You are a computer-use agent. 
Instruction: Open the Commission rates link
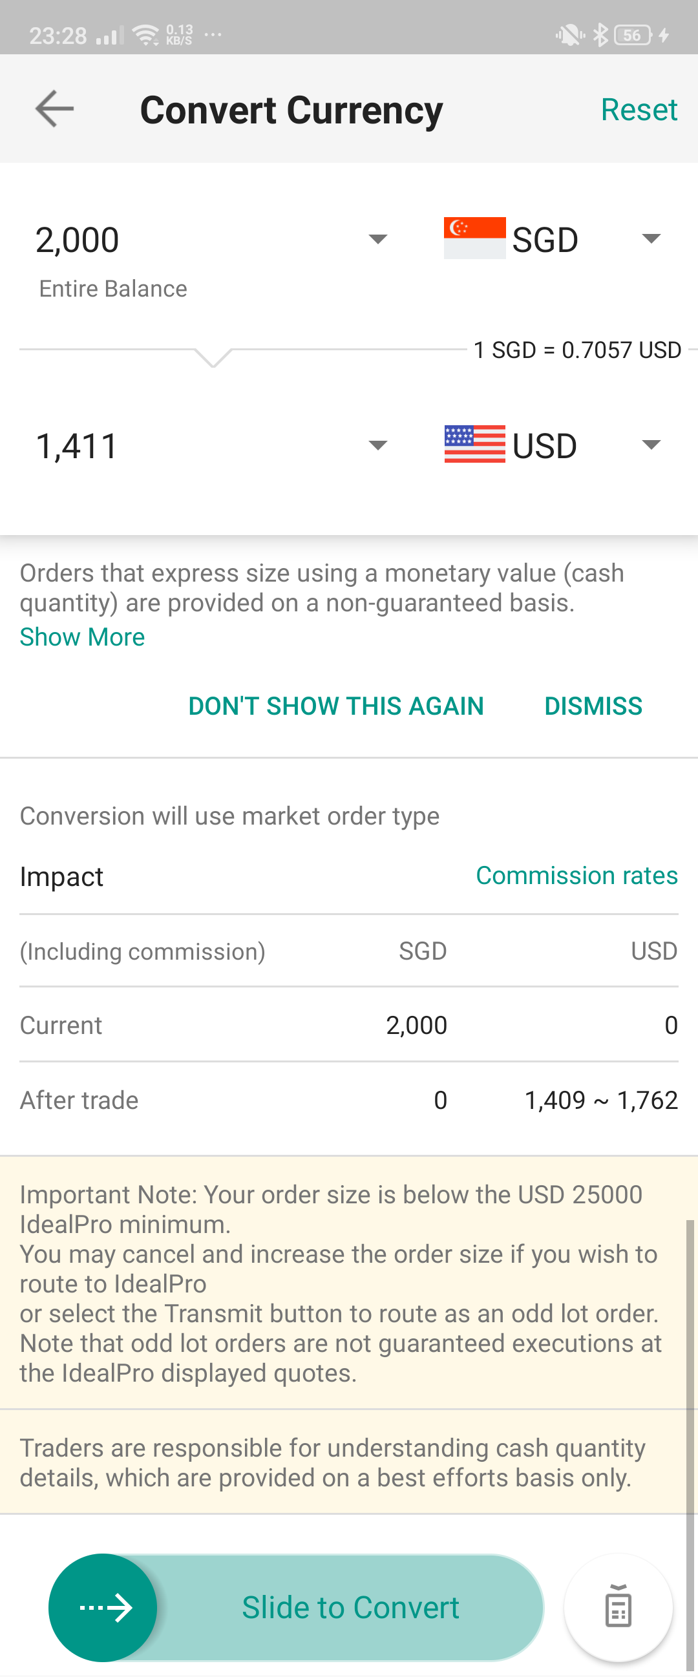(577, 875)
